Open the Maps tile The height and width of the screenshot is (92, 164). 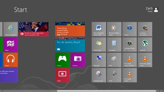coord(11,44)
